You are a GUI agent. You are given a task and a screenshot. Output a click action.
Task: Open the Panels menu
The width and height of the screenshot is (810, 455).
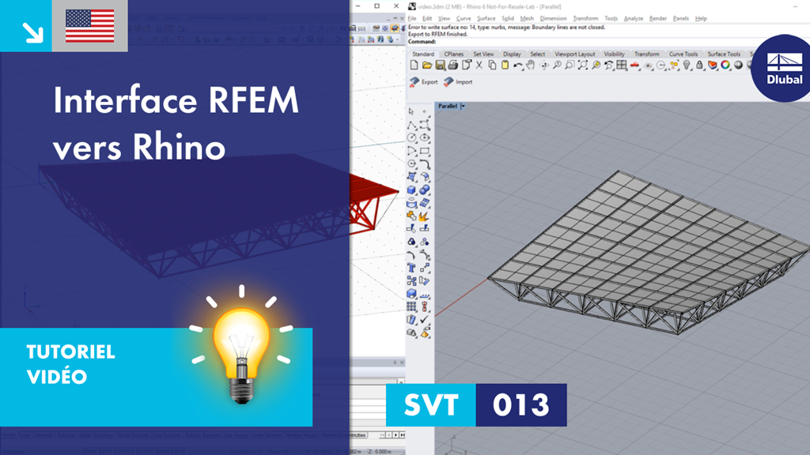[x=681, y=19]
